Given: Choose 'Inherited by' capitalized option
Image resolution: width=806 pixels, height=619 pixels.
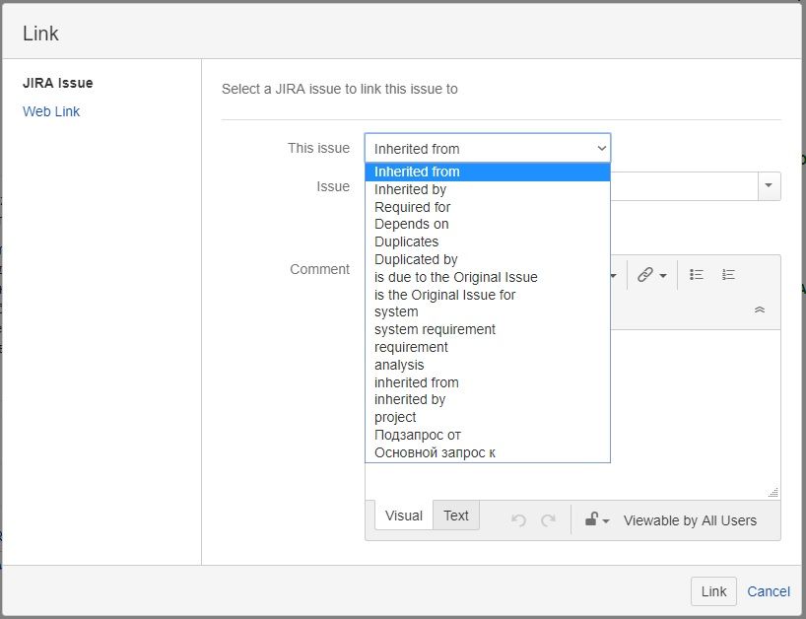Looking at the screenshot, I should pyautogui.click(x=488, y=189).
